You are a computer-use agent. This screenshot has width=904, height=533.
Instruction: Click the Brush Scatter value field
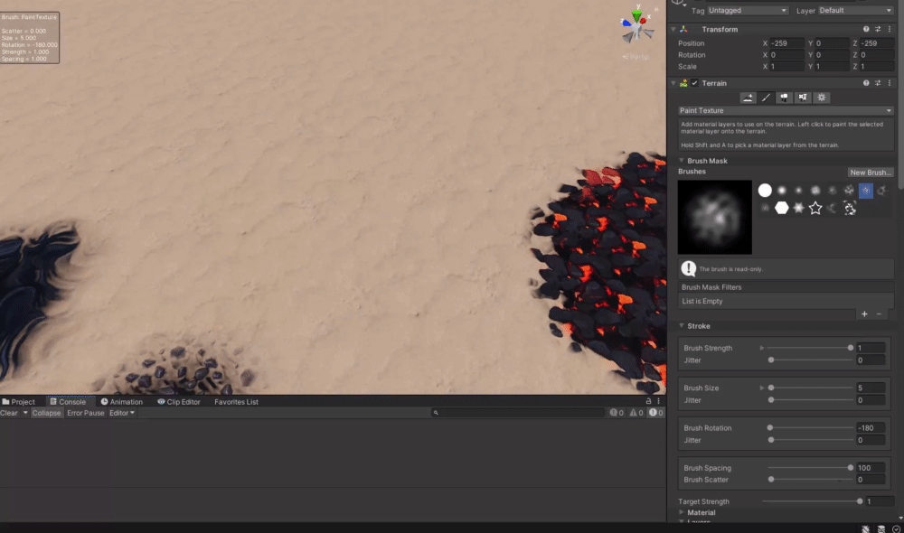point(870,480)
